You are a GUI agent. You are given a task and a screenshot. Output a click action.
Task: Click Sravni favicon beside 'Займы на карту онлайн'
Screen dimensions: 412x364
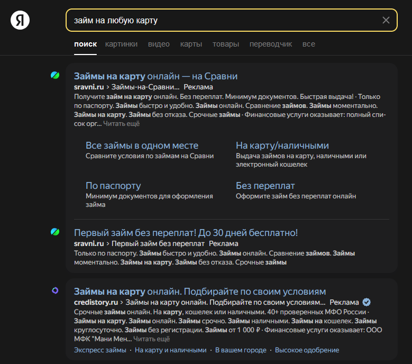click(x=55, y=76)
